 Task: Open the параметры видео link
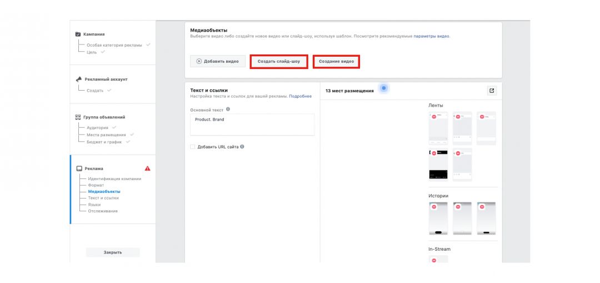click(432, 36)
